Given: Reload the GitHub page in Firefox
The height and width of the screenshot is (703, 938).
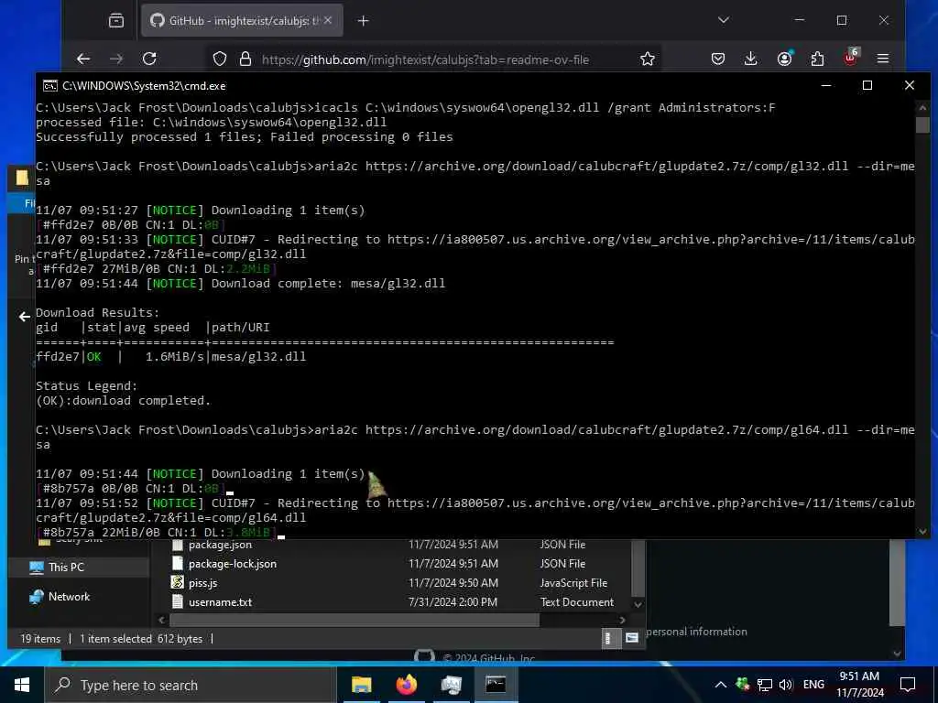Looking at the screenshot, I should pyautogui.click(x=149, y=59).
